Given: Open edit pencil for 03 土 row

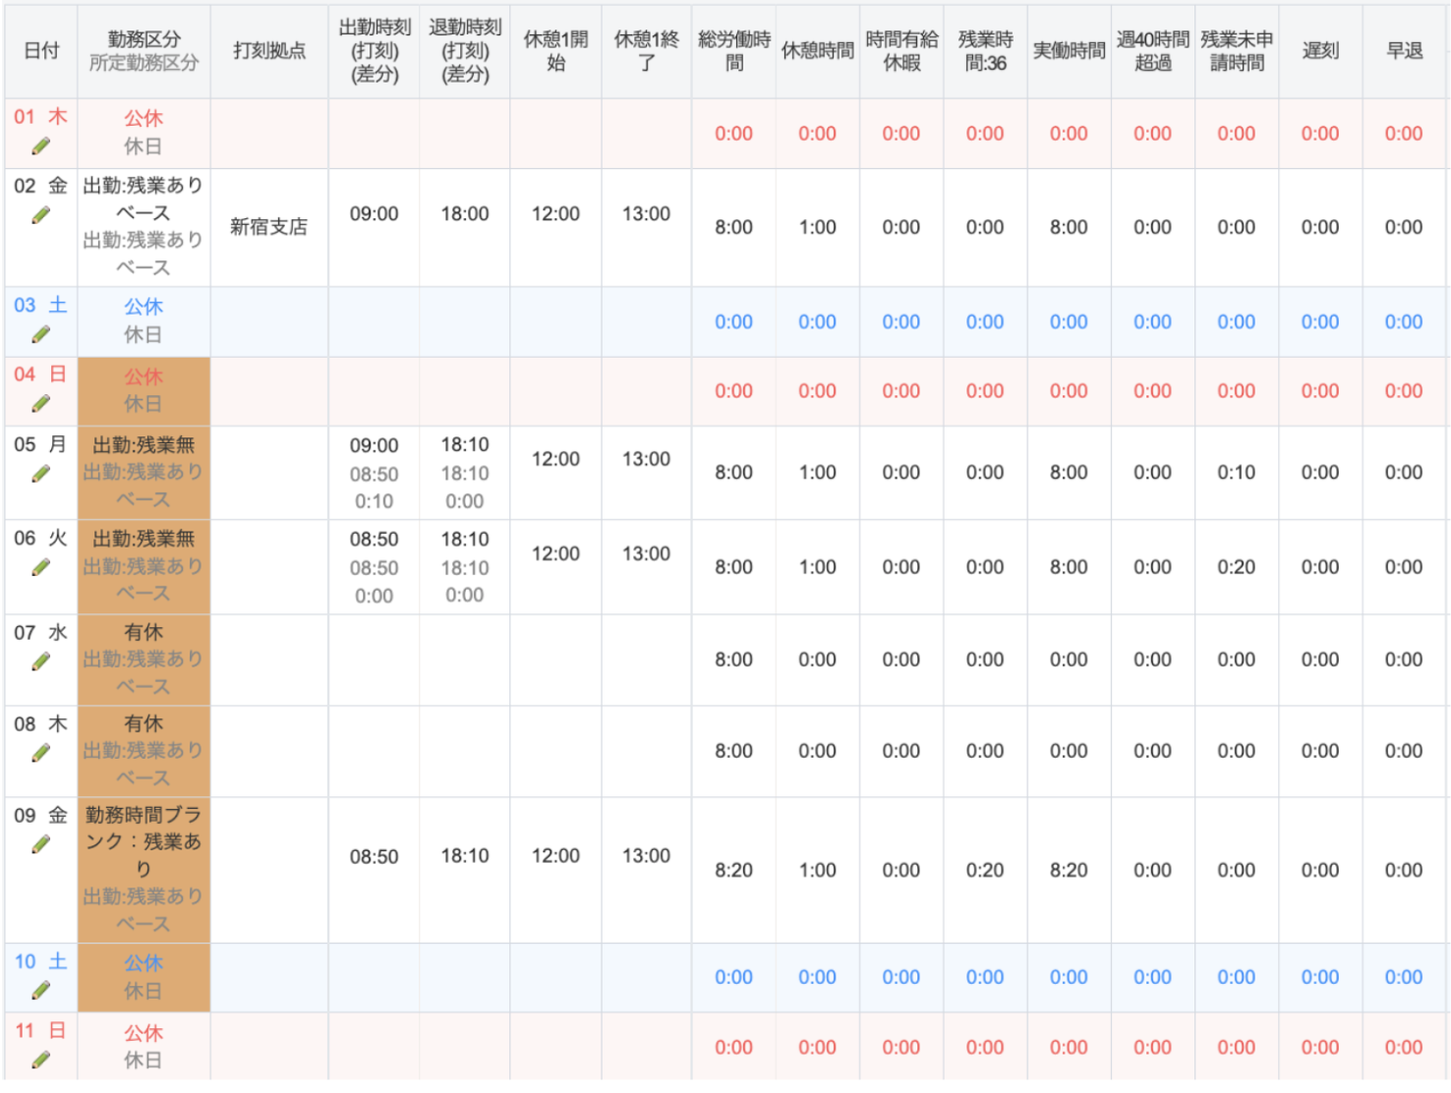Looking at the screenshot, I should [40, 335].
